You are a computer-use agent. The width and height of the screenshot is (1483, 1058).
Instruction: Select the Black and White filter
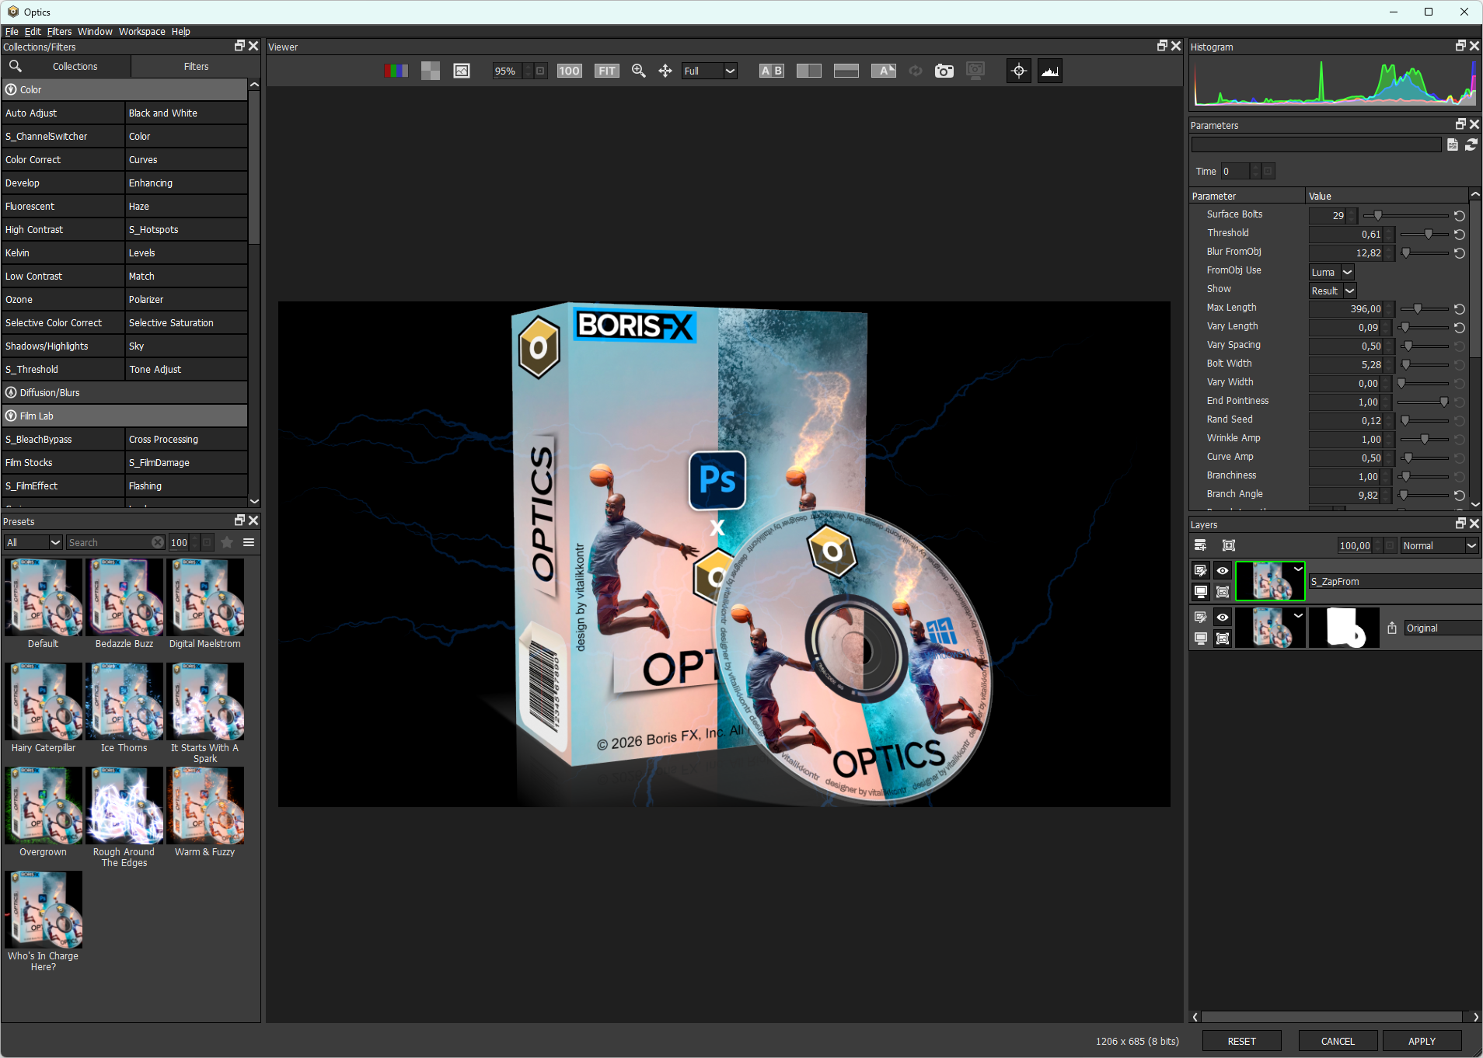(x=186, y=113)
